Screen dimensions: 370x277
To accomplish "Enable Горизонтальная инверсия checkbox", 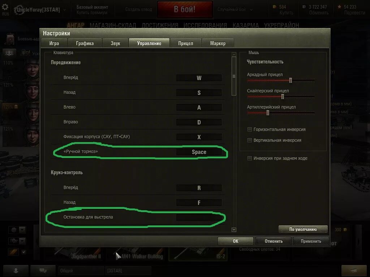I will [249, 129].
